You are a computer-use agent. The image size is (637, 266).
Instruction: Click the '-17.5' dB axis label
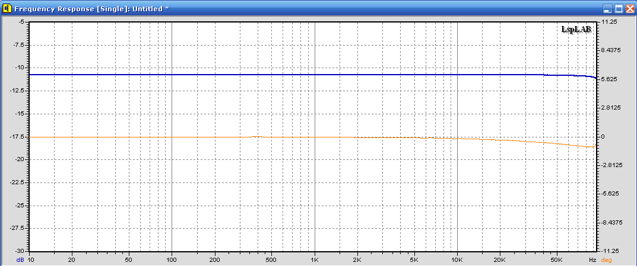coord(18,137)
